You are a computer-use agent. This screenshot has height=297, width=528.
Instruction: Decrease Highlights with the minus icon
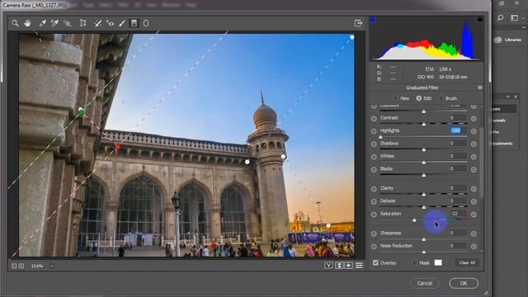(x=374, y=131)
